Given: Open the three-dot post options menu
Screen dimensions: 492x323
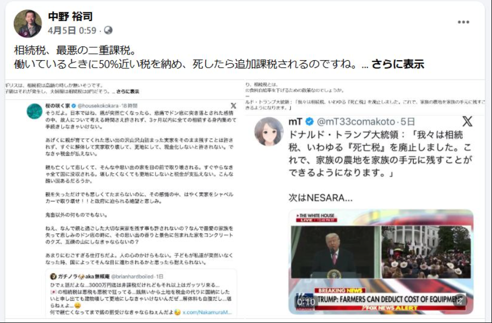Looking at the screenshot, I should 463,22.
